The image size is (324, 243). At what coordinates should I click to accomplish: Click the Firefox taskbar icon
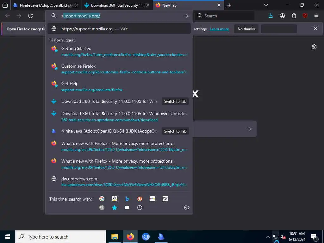tap(130, 237)
